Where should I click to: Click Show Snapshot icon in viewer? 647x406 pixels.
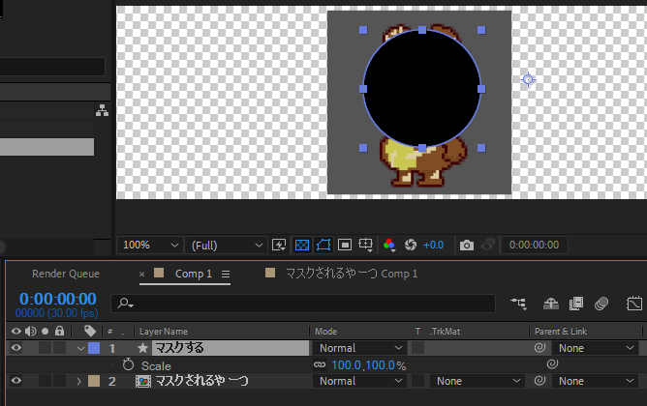point(488,245)
